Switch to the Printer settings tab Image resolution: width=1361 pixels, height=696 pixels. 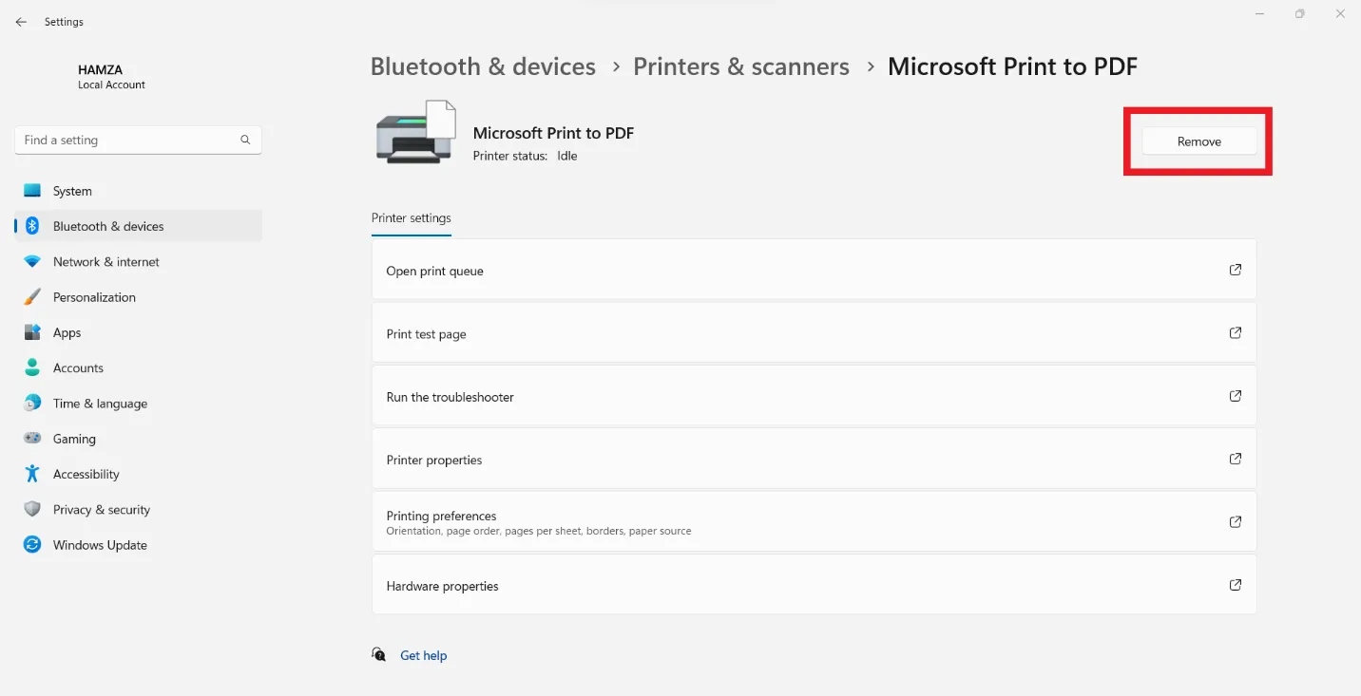(x=411, y=217)
